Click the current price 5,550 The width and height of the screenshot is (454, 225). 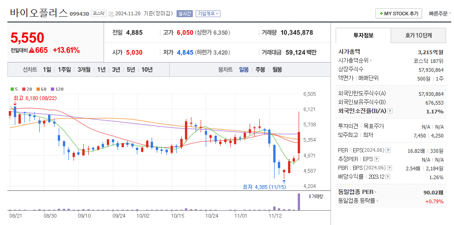tap(27, 37)
